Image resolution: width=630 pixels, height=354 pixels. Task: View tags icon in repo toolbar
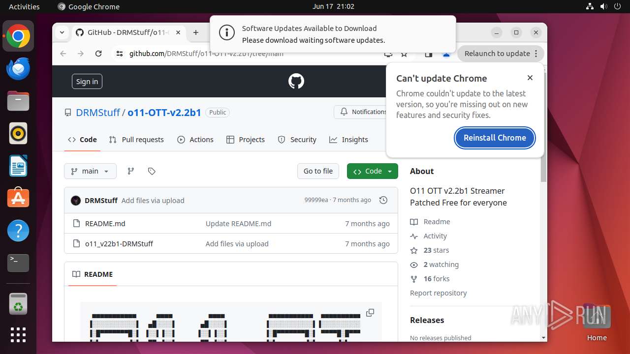152,171
